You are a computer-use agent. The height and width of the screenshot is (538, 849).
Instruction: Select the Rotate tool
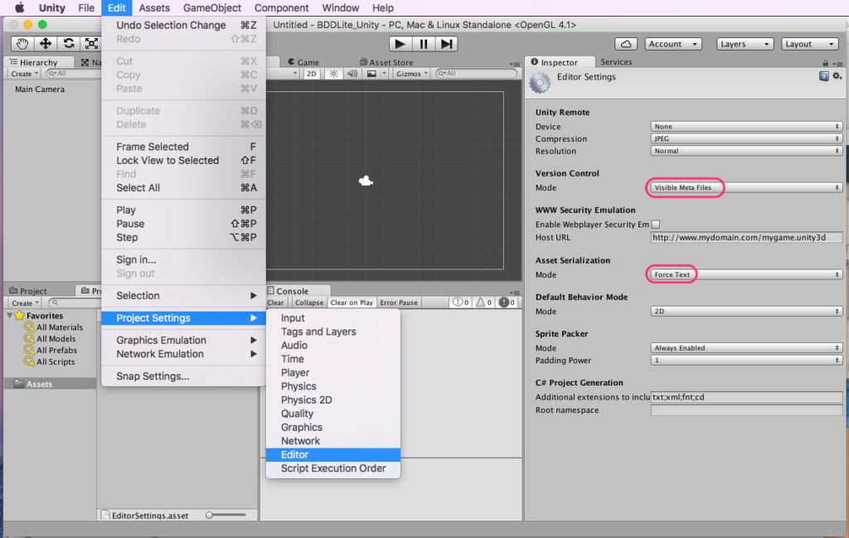point(69,44)
